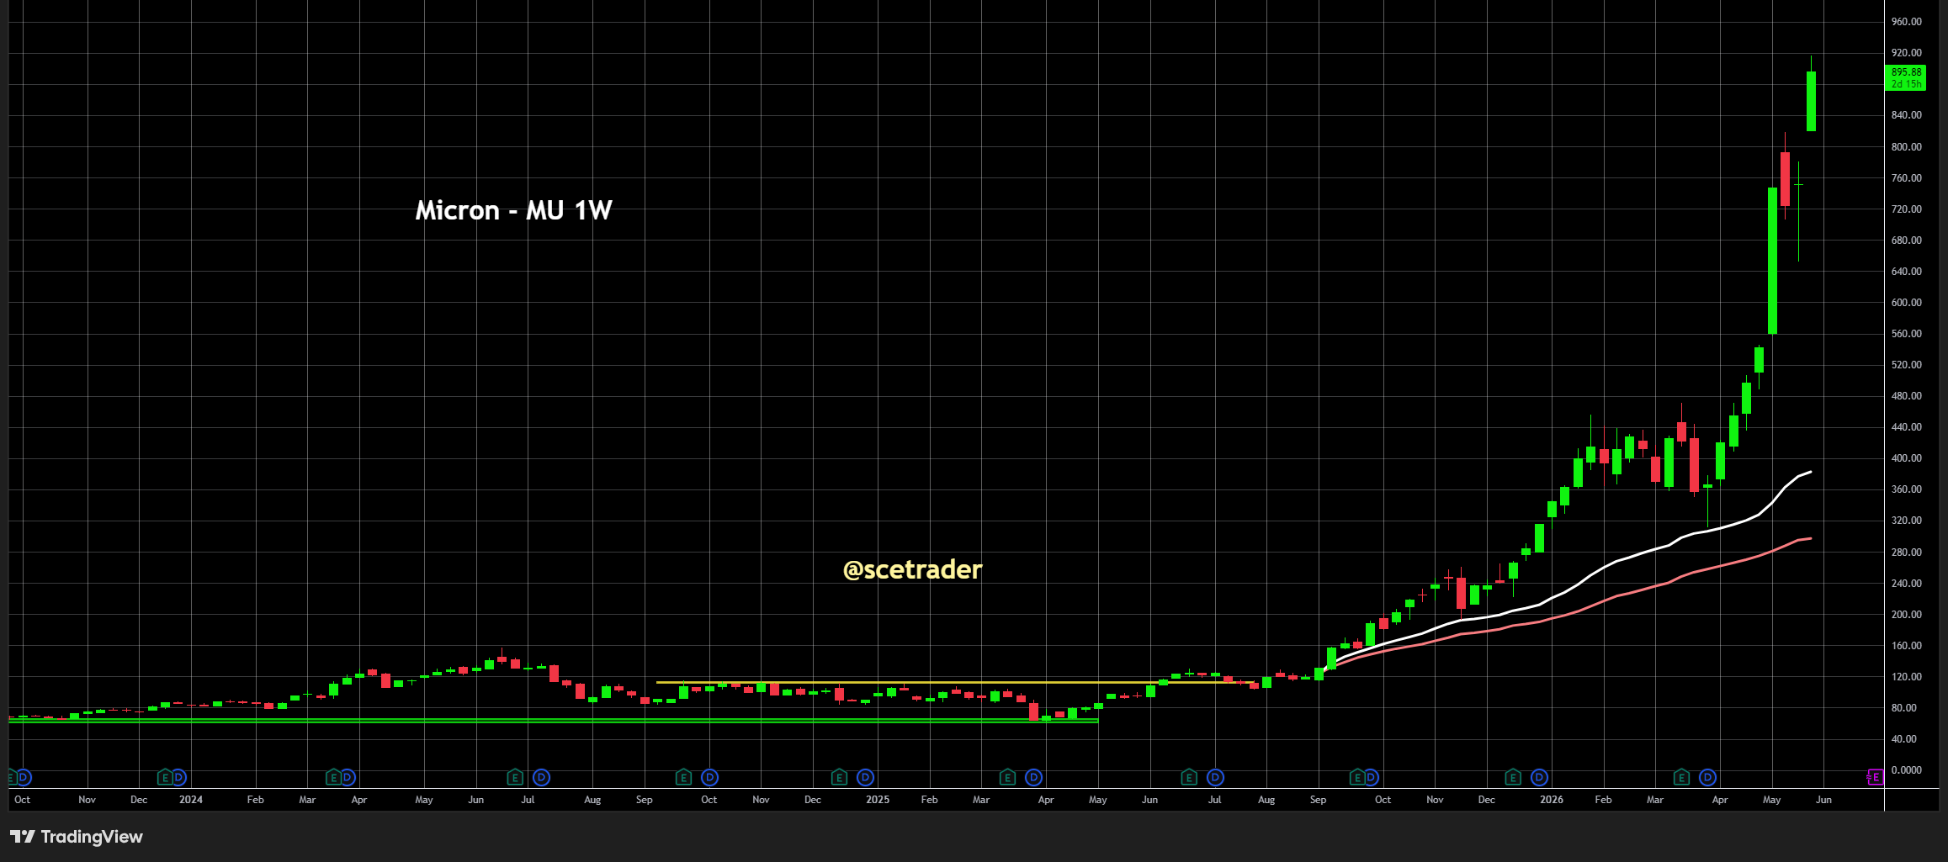1948x862 pixels.
Task: Click the mid-March 2024 earnings E marker
Action: [333, 777]
